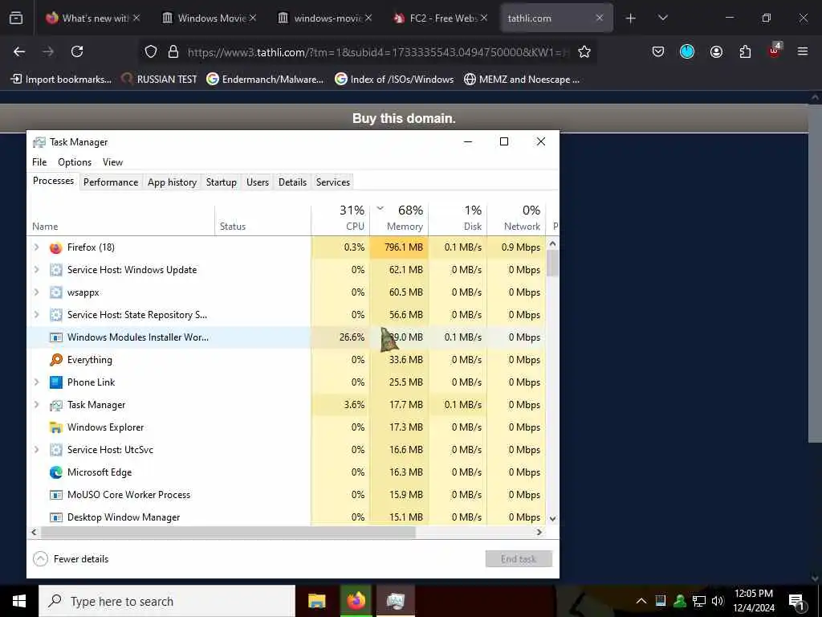This screenshot has height=617, width=822.
Task: Select the Everything process icon
Action: (56, 359)
